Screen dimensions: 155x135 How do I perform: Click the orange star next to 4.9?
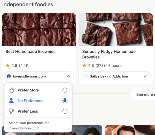pos(7,66)
